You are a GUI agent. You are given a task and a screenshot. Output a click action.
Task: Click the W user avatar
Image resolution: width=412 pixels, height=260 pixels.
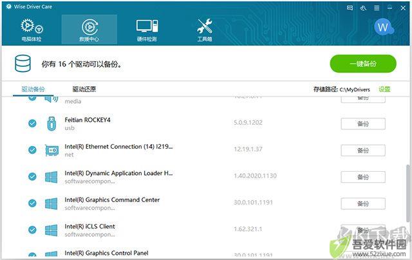click(383, 27)
